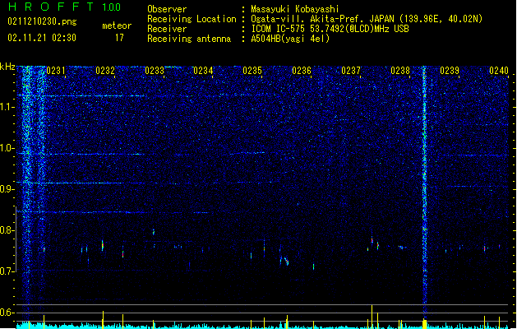
Task: Select the Ogata-vill. Akita-Pref. JAPAN location text
Action: [367, 19]
